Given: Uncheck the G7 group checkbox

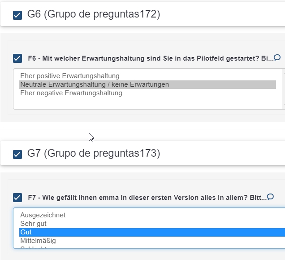Looking at the screenshot, I should (17, 154).
